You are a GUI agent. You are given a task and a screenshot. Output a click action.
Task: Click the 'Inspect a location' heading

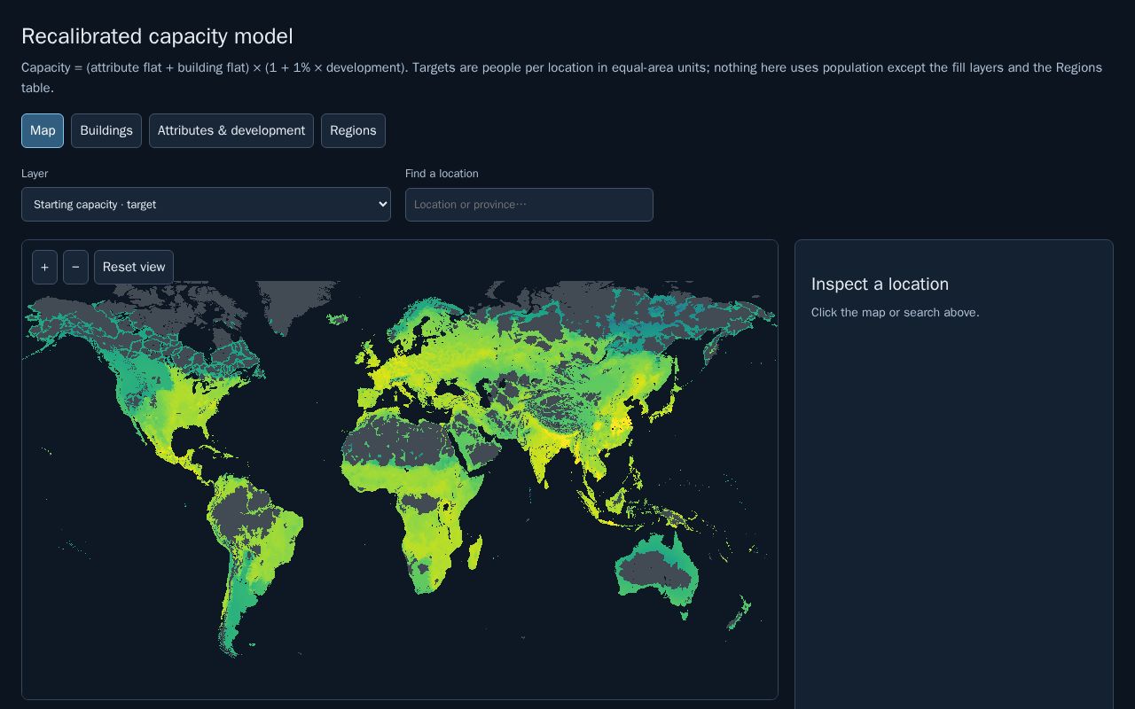880,284
